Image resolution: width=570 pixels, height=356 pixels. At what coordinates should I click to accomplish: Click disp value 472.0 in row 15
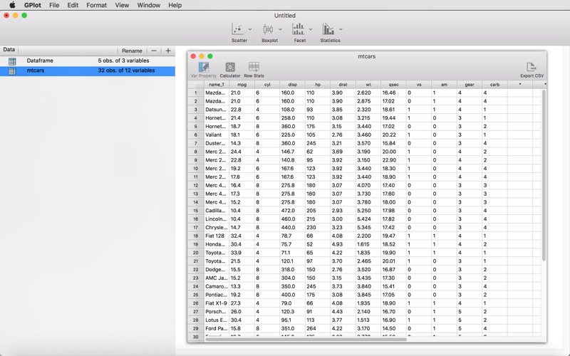click(292, 211)
